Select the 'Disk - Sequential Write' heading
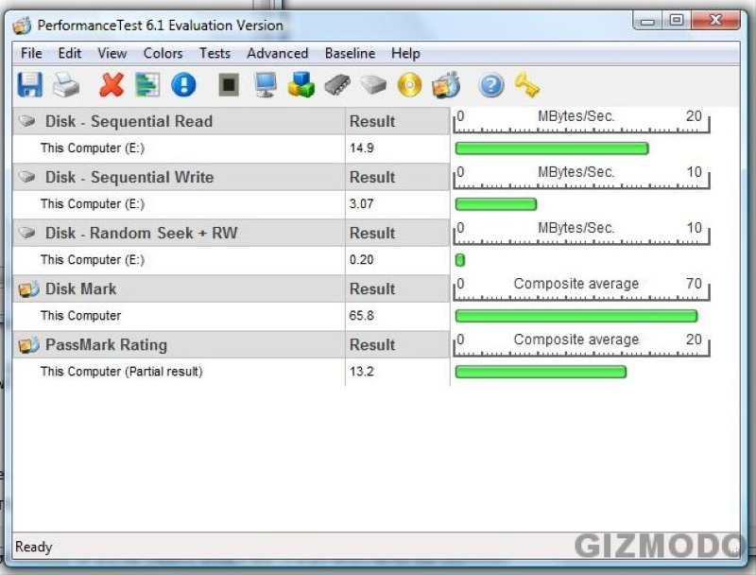Image resolution: width=756 pixels, height=575 pixels. coord(129,177)
